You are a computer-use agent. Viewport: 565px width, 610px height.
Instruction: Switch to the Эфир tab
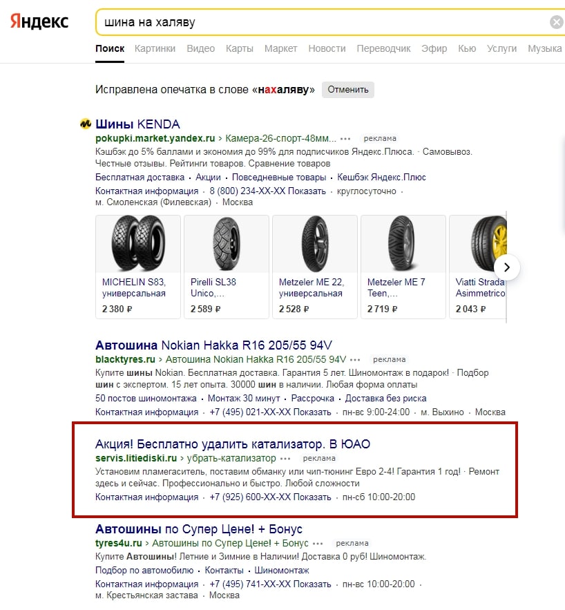[434, 48]
